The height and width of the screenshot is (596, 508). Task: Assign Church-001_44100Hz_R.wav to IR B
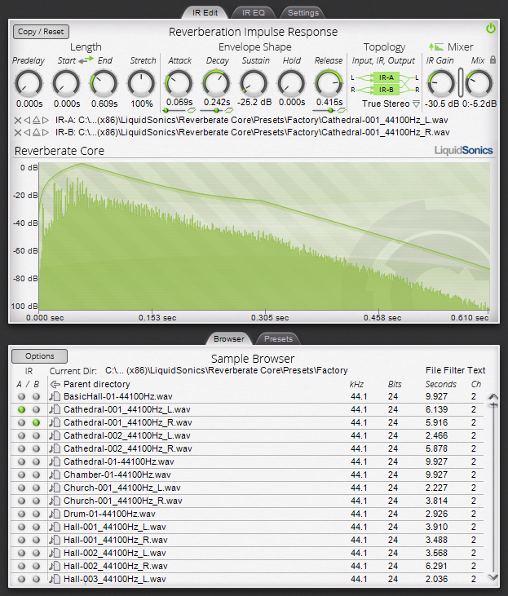[36, 501]
